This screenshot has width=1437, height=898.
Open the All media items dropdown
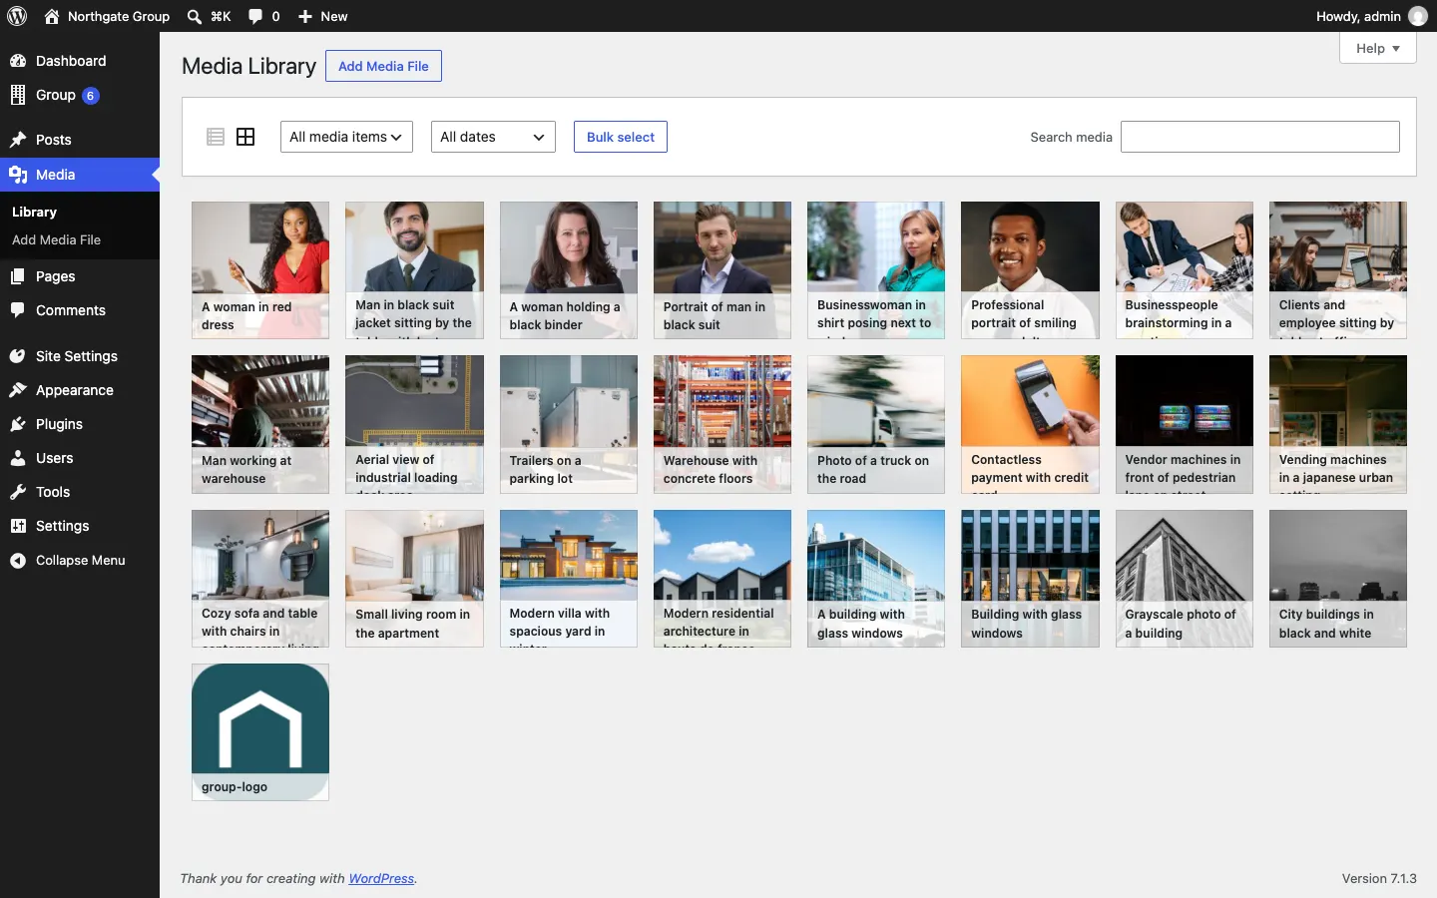click(x=346, y=137)
